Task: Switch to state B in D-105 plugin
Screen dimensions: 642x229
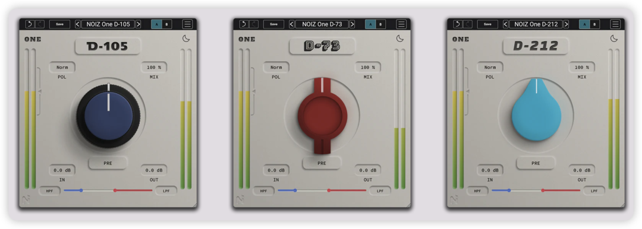Action: pyautogui.click(x=166, y=24)
